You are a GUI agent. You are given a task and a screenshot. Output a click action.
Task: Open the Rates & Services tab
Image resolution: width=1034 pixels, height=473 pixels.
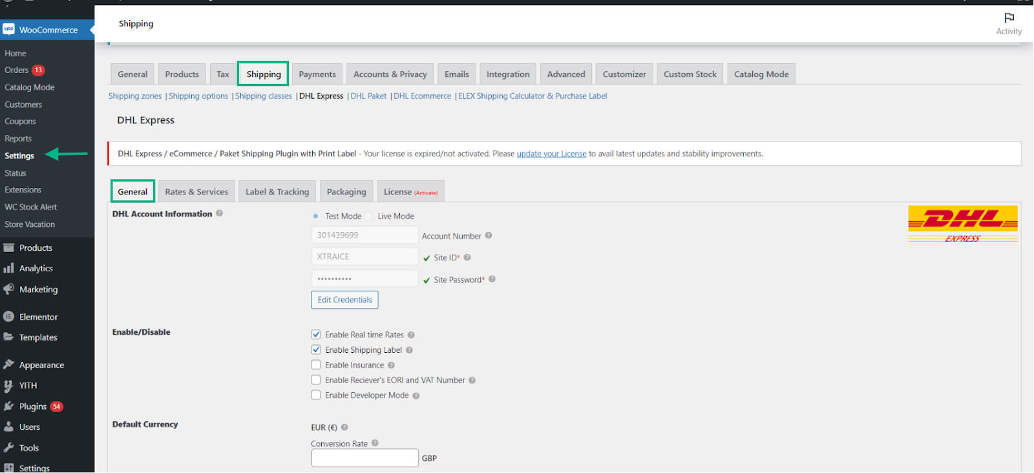[x=196, y=192]
